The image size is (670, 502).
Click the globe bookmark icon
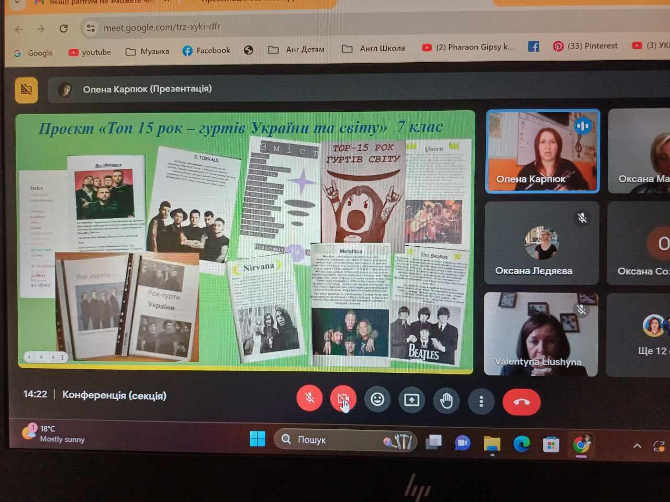click(x=249, y=50)
